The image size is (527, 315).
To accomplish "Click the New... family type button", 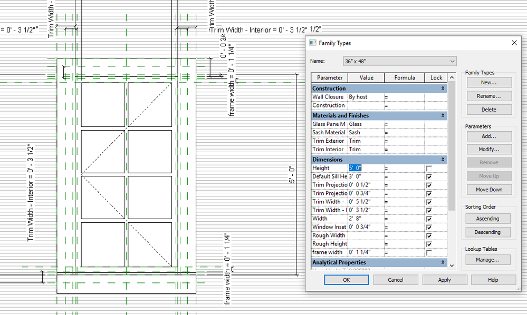I will click(x=489, y=83).
